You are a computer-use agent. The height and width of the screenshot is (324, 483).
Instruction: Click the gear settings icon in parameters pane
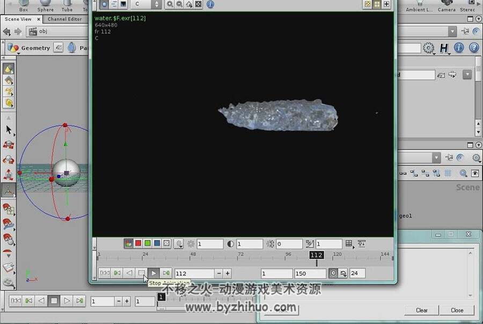point(428,48)
